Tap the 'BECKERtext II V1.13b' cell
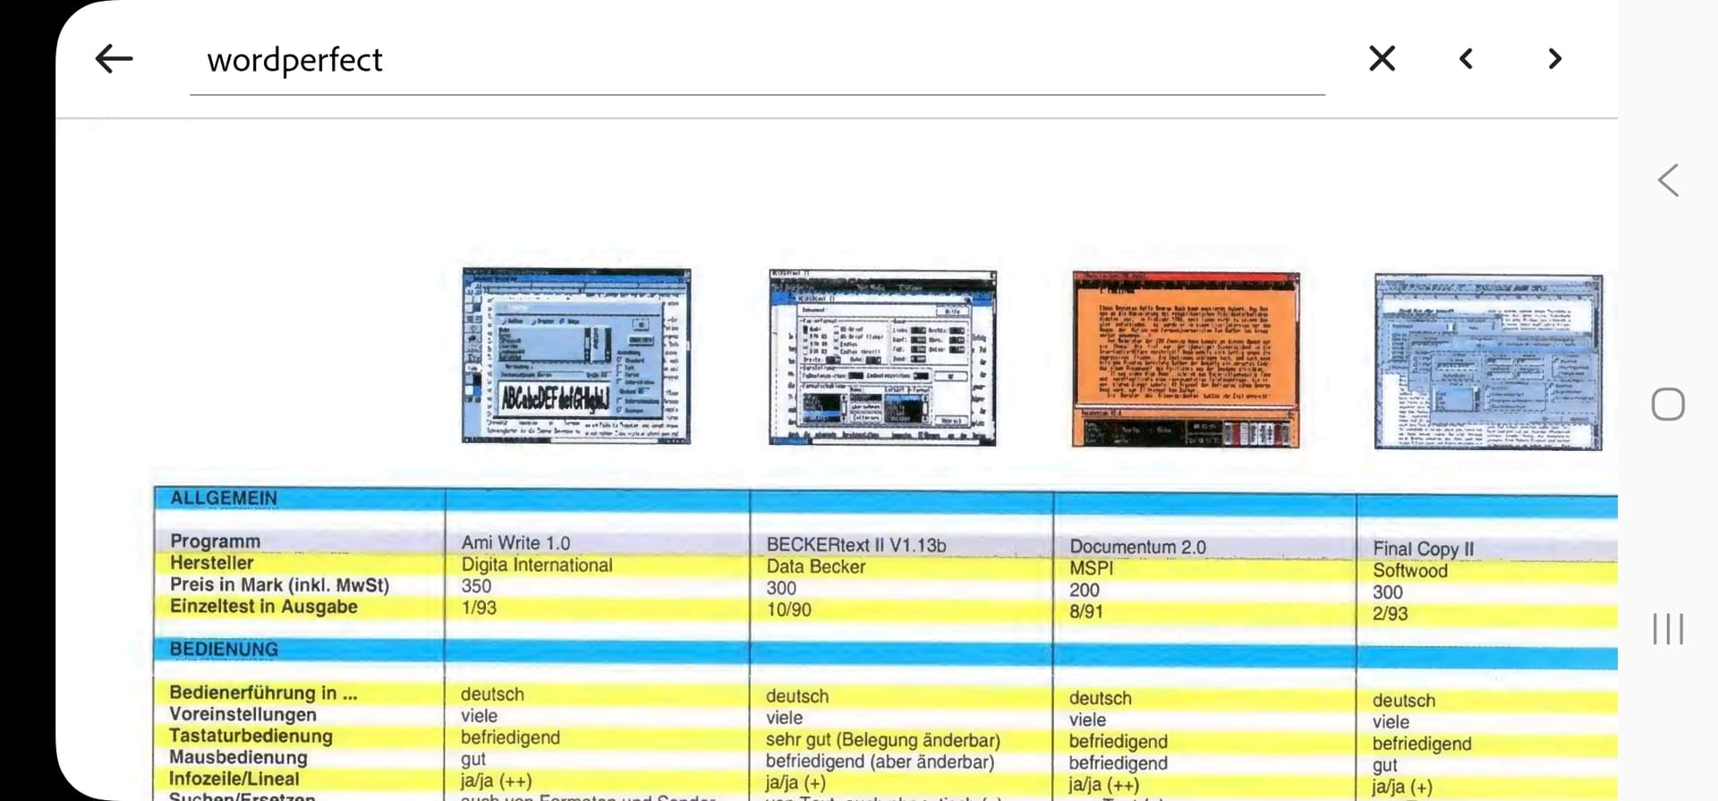 [x=855, y=545]
